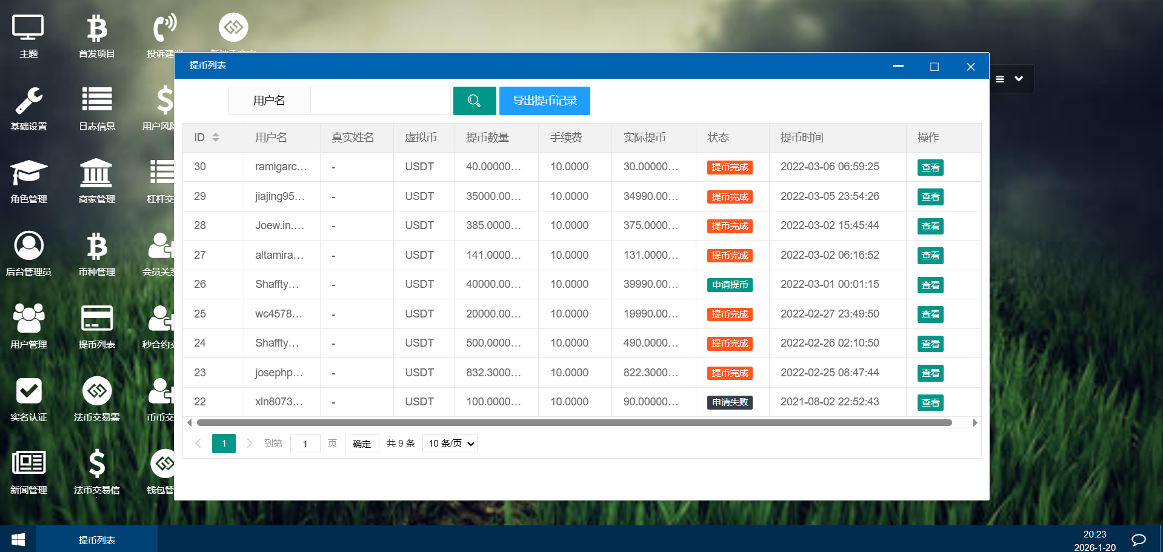
Task: Open the 10 条/页 page size dropdown
Action: point(450,444)
